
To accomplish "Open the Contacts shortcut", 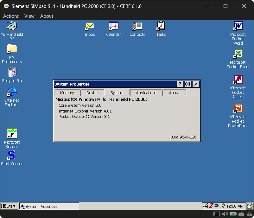I will click(x=137, y=26).
